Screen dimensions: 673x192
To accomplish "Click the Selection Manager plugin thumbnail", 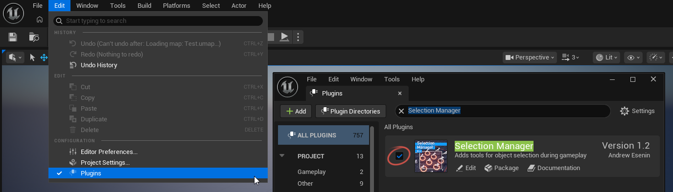I will (431, 156).
